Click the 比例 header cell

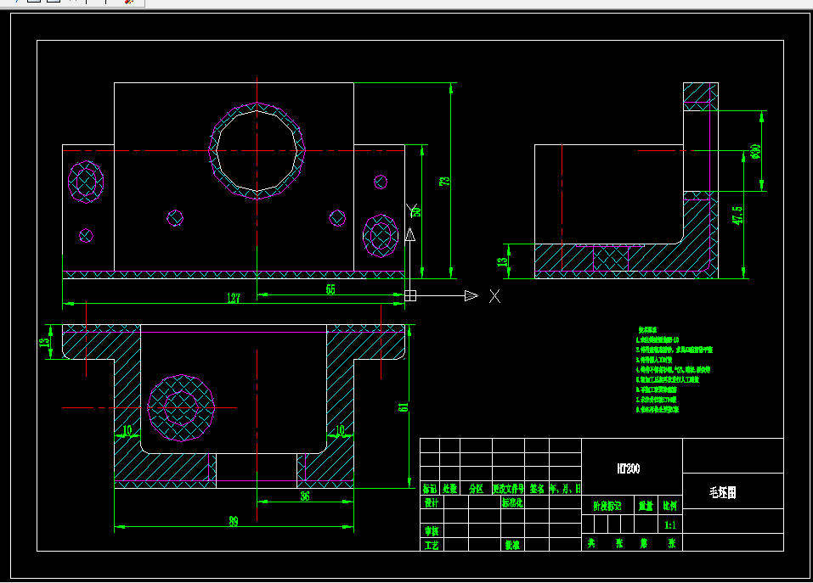[670, 506]
